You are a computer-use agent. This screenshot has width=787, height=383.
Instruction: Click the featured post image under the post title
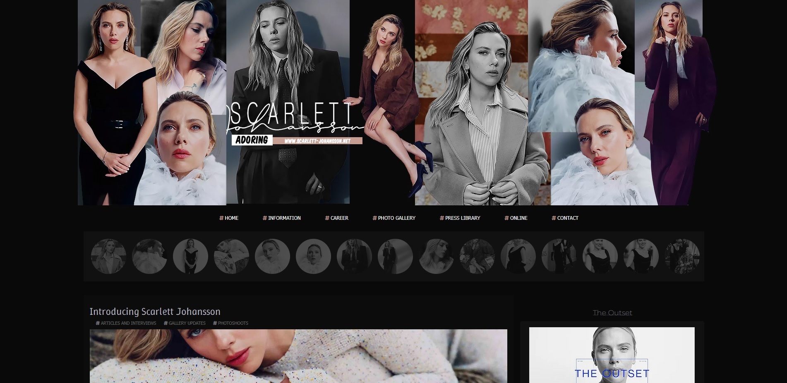tap(298, 356)
